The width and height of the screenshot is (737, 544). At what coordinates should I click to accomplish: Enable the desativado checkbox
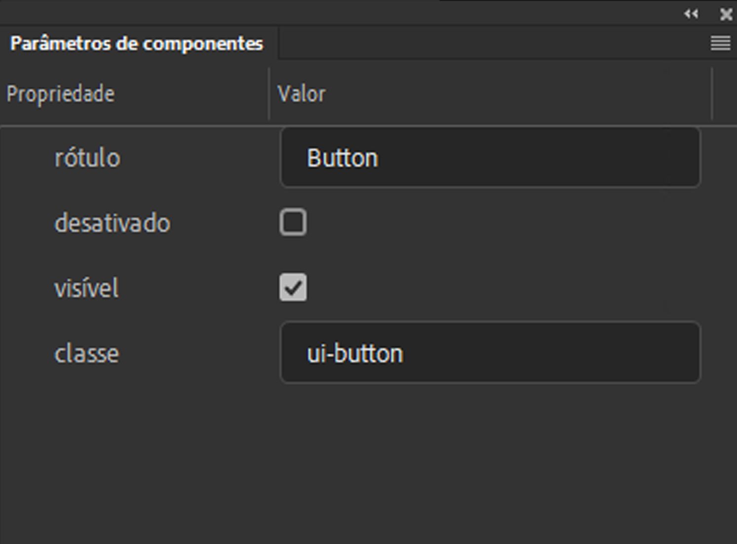pos(293,222)
